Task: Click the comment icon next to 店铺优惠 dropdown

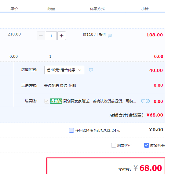Action: (x=91, y=70)
